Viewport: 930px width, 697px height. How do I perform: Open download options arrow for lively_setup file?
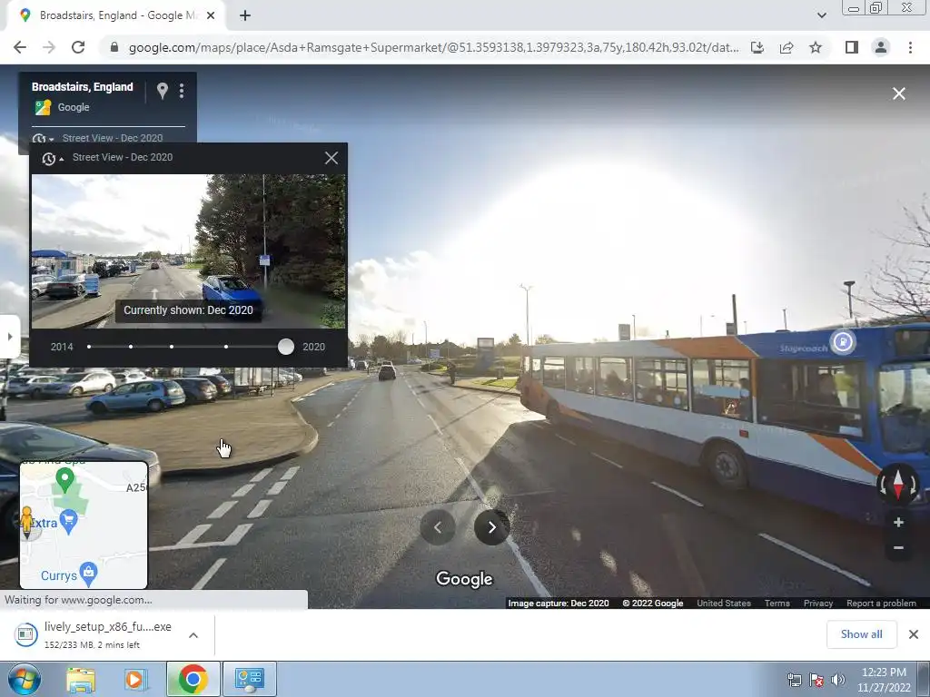coord(193,635)
